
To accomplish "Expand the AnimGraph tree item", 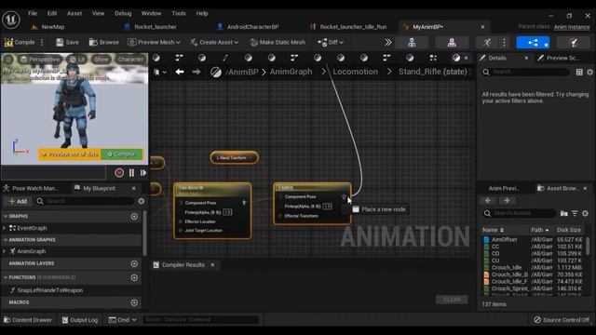I will coord(4,251).
